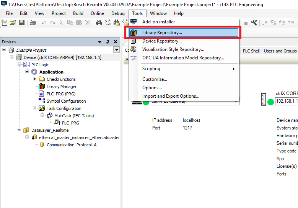Image resolution: width=298 pixels, height=208 pixels.
Task: Expand the CheckFunctions folder node
Action: click(x=35, y=79)
